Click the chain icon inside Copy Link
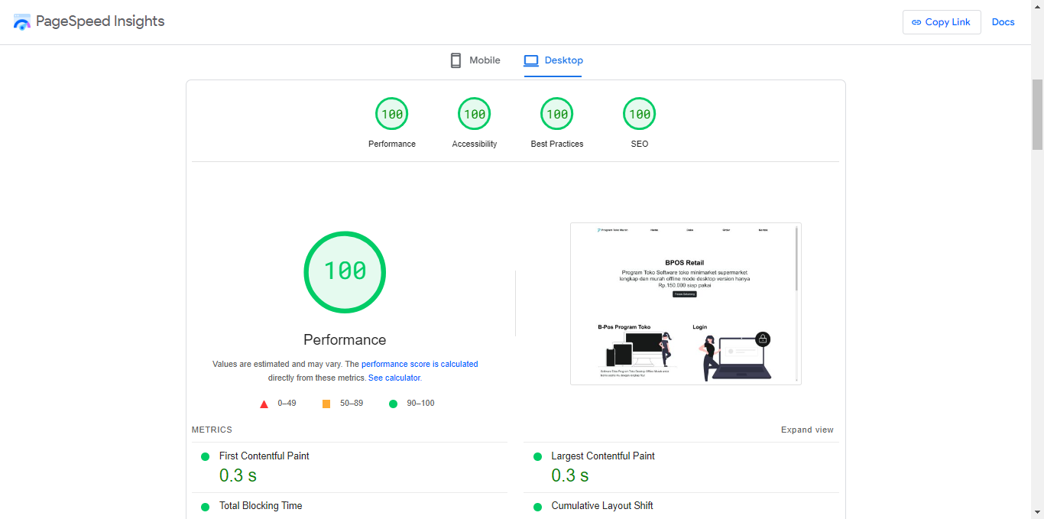 click(x=916, y=22)
